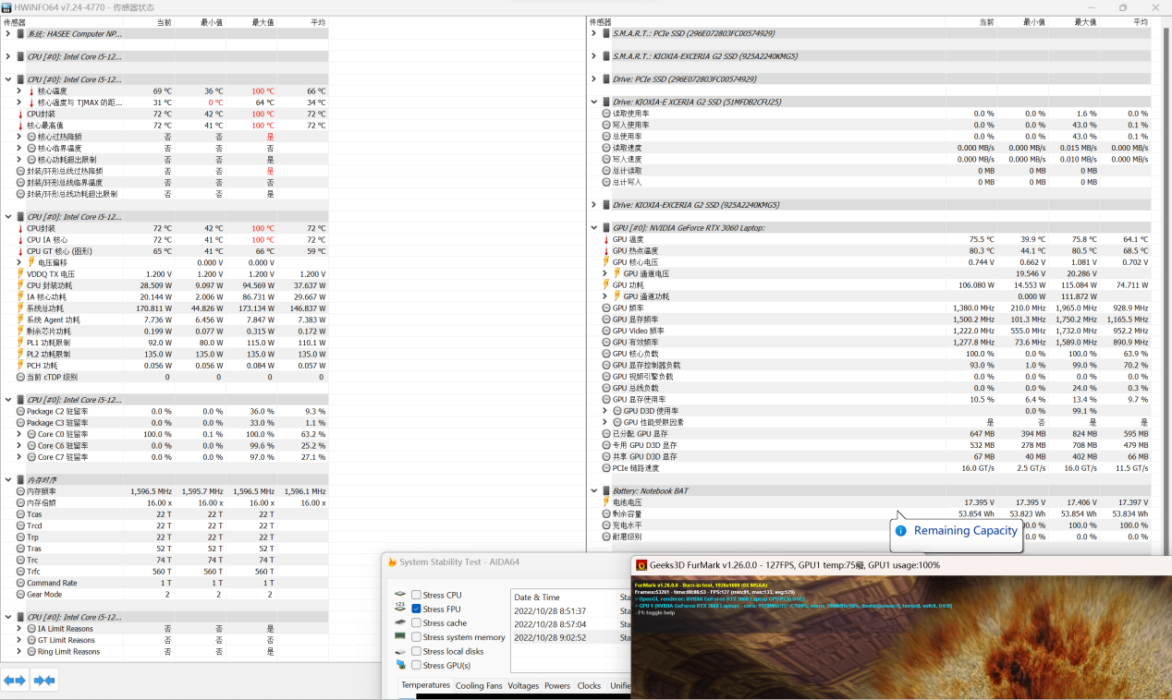Click the 平均 column header in right panel
The width and height of the screenshot is (1172, 700).
click(1140, 22)
